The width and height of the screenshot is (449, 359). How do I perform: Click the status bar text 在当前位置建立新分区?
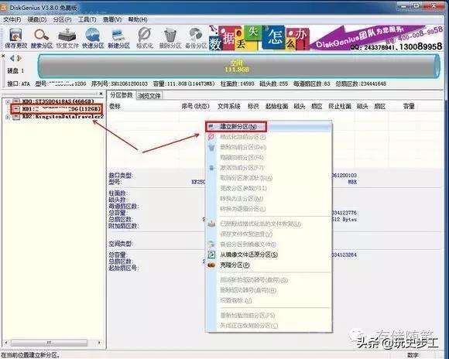[x=30, y=355]
